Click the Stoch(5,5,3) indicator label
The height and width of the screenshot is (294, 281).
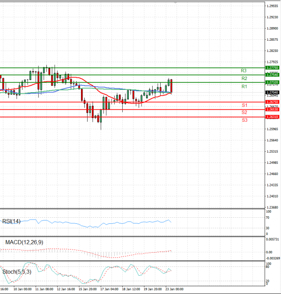(x=17, y=272)
